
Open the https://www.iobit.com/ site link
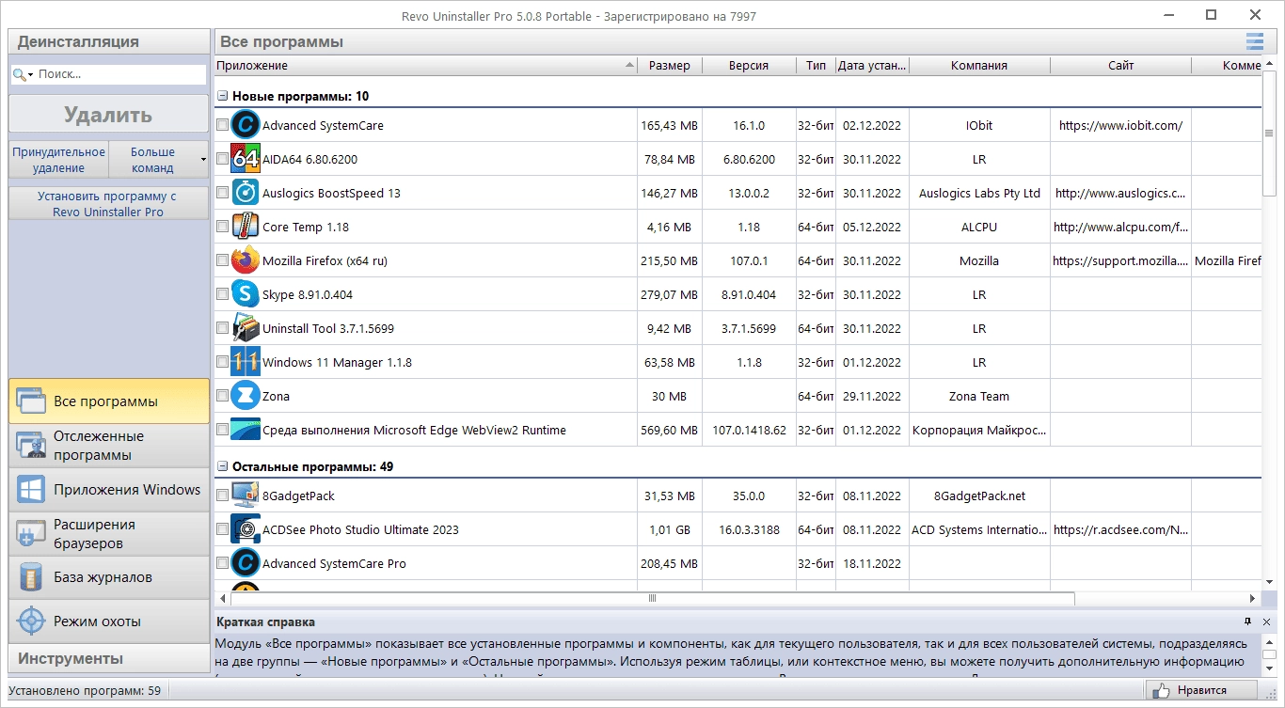coord(1120,125)
